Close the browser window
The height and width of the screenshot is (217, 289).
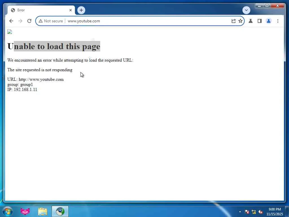pyautogui.click(x=278, y=6)
